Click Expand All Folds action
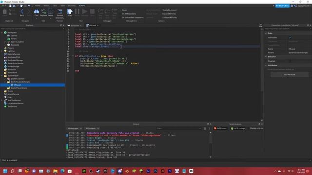The height and width of the screenshot is (175, 312). 169,14
